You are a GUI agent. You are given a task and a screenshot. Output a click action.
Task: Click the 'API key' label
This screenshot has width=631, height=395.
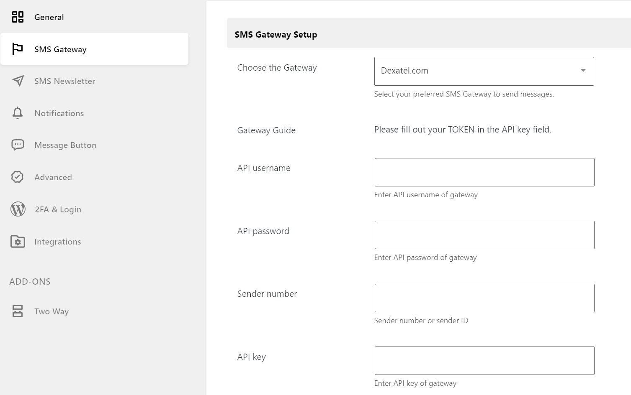click(x=251, y=357)
